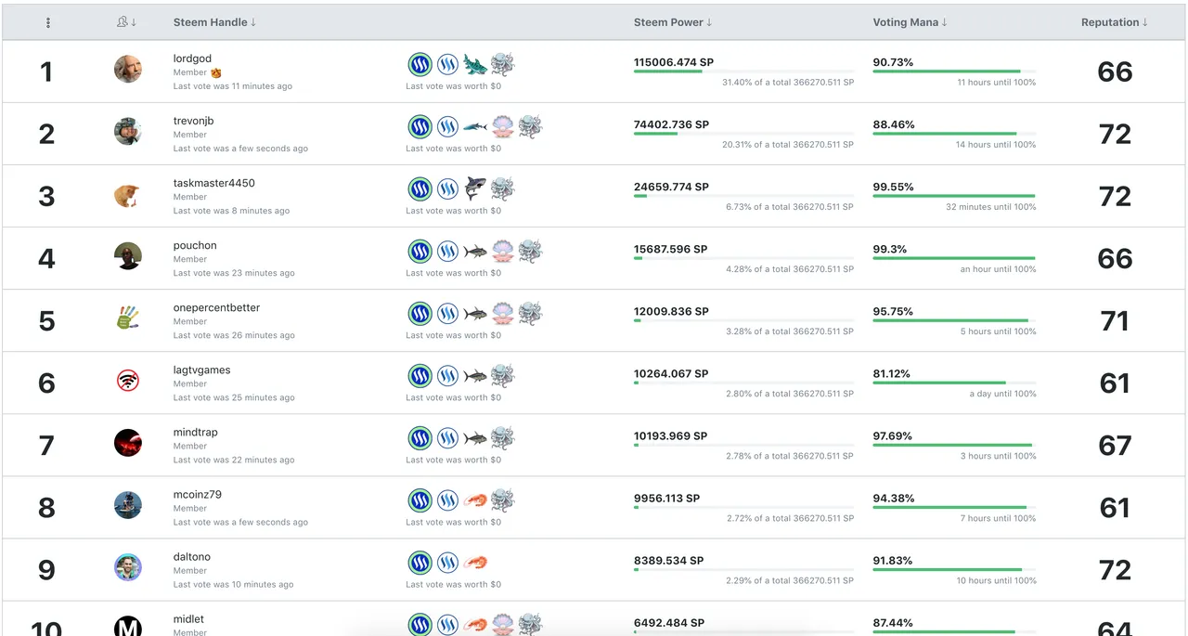The image size is (1188, 636).
Task: Click "Last vote was 23 minutes ago" text
Action: coord(234,273)
